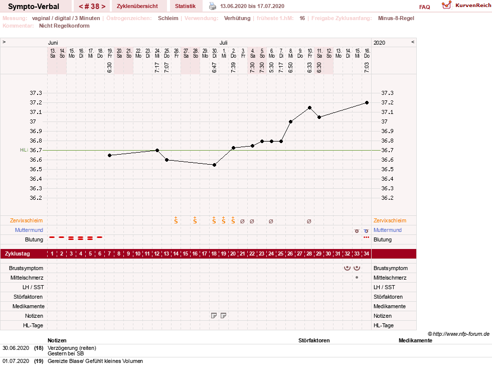Click the left Muttermund row label

(29, 230)
